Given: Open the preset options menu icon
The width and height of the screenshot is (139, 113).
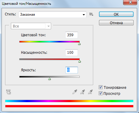Looking at the screenshot, I should (91, 14).
